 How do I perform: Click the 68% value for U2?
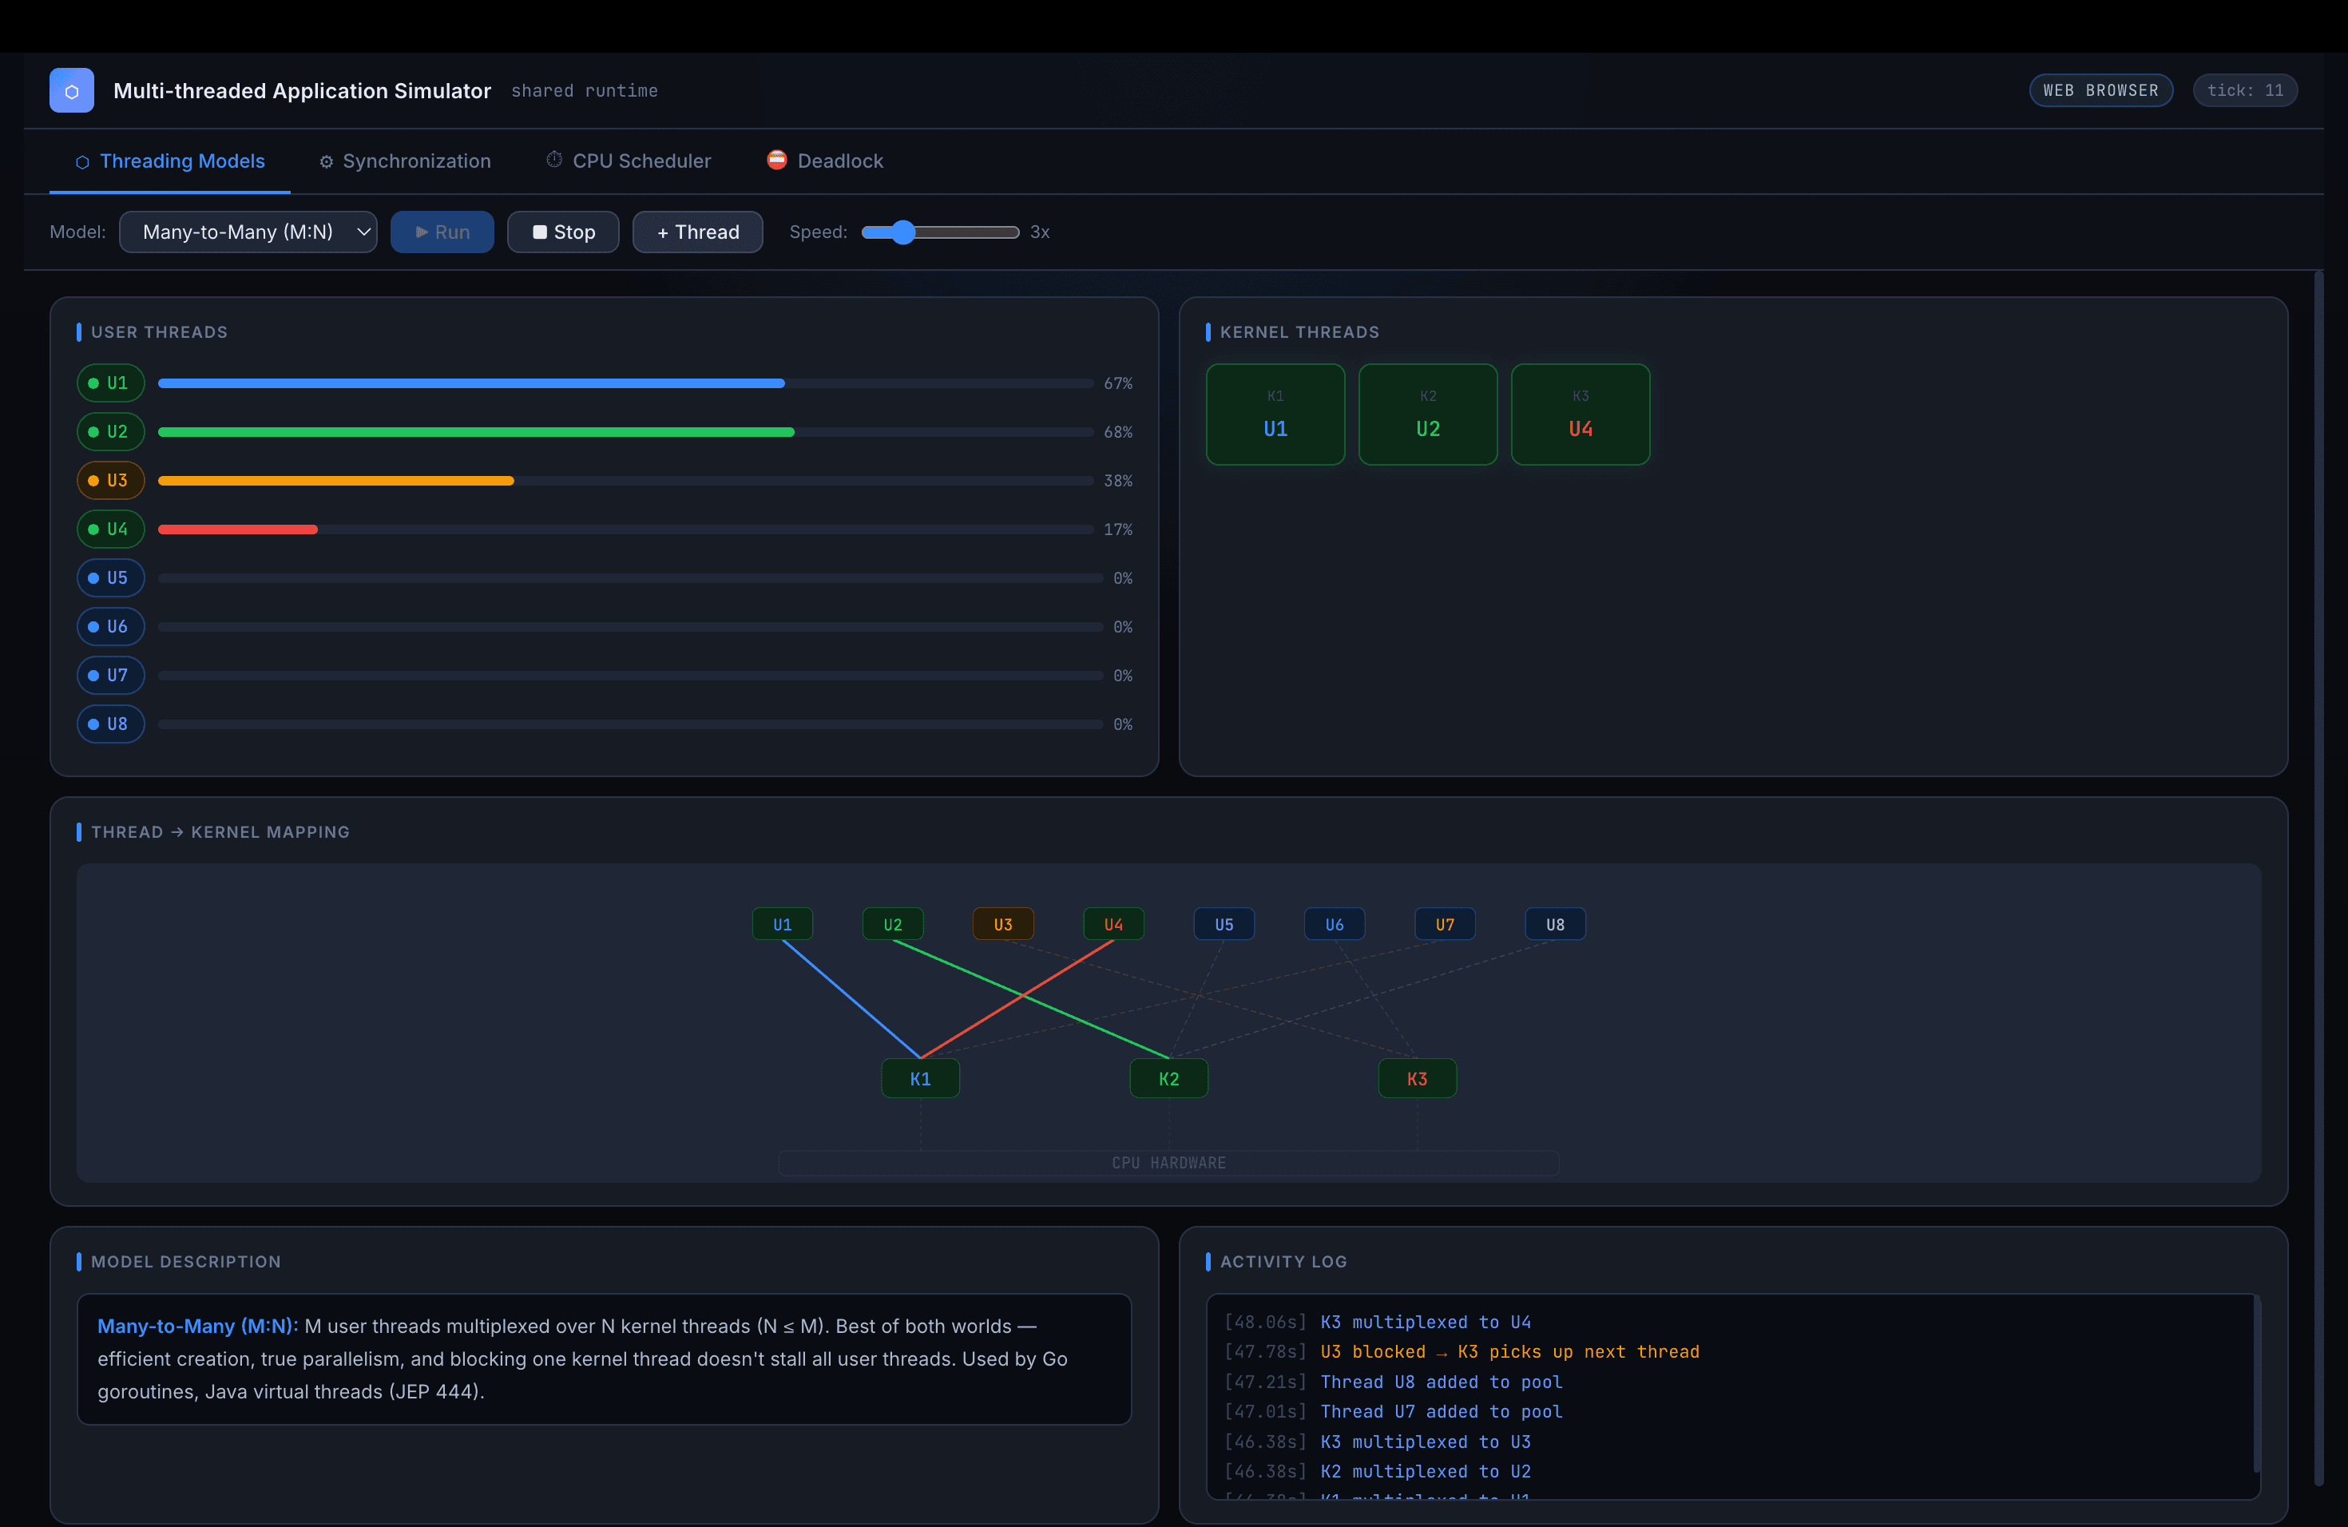point(1118,432)
